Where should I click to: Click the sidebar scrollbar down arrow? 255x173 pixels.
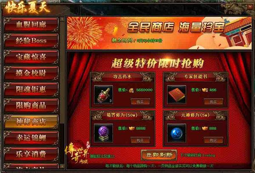click(x=62, y=166)
